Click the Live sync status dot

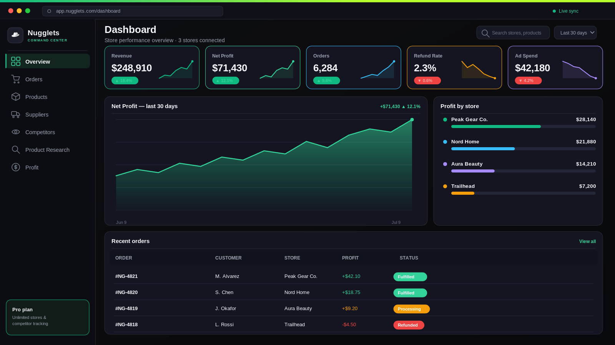554,11
